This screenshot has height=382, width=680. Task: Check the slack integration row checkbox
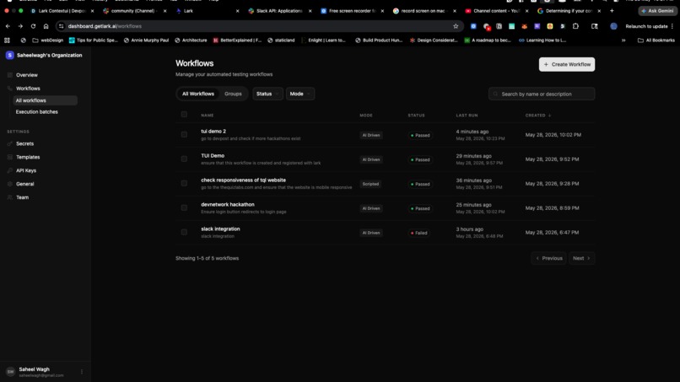184,232
